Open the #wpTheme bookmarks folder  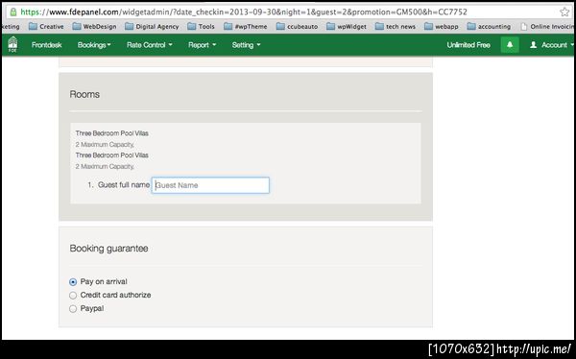coord(246,27)
